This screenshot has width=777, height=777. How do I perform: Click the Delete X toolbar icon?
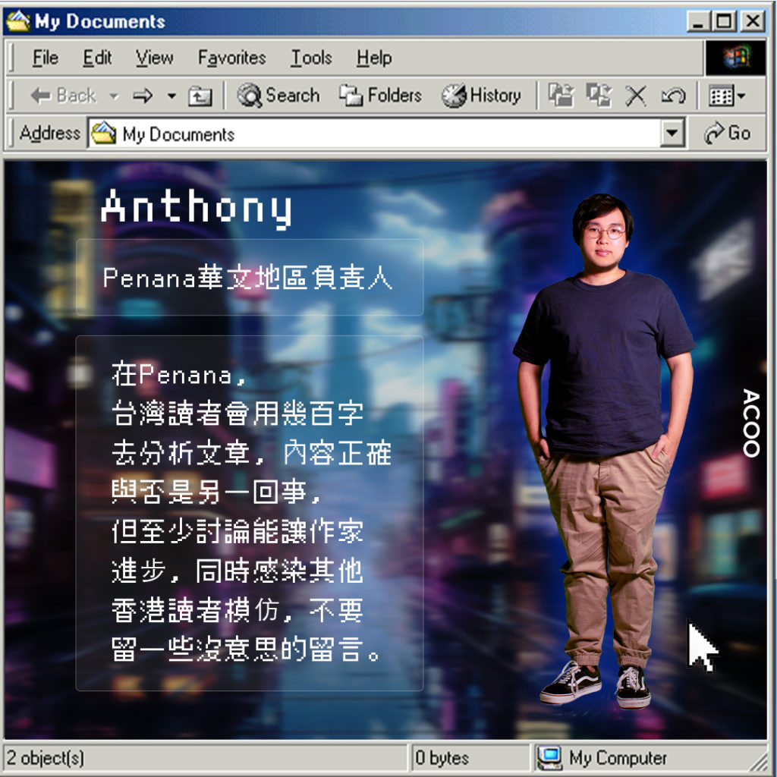pyautogui.click(x=636, y=96)
